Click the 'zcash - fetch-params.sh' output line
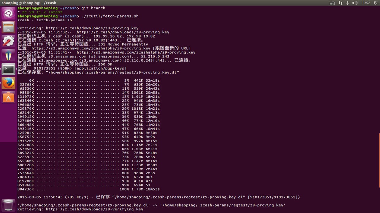This screenshot has width=380, height=213. pyautogui.click(x=45, y=20)
